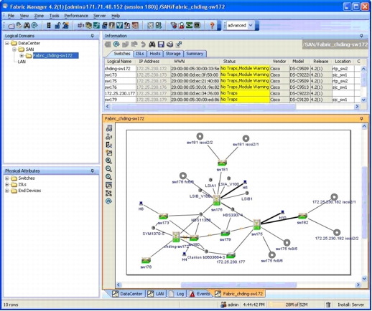
Task: Click the sw181 iscsi2/2 ring node on map
Action: click(x=200, y=136)
